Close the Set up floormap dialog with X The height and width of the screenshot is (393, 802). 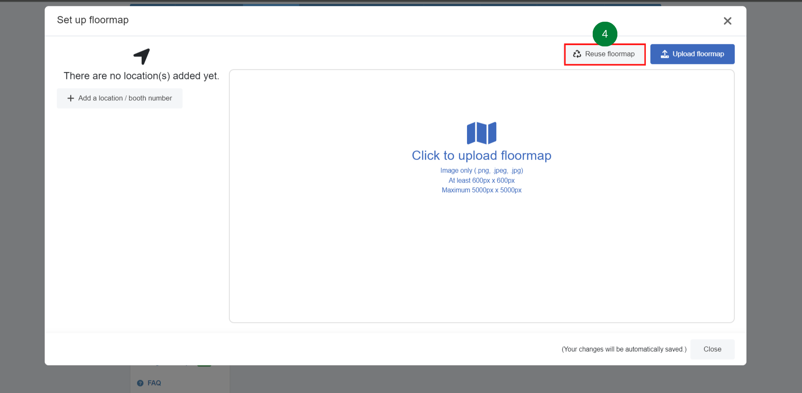(727, 21)
